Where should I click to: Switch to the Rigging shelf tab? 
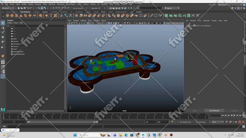coord(45,12)
